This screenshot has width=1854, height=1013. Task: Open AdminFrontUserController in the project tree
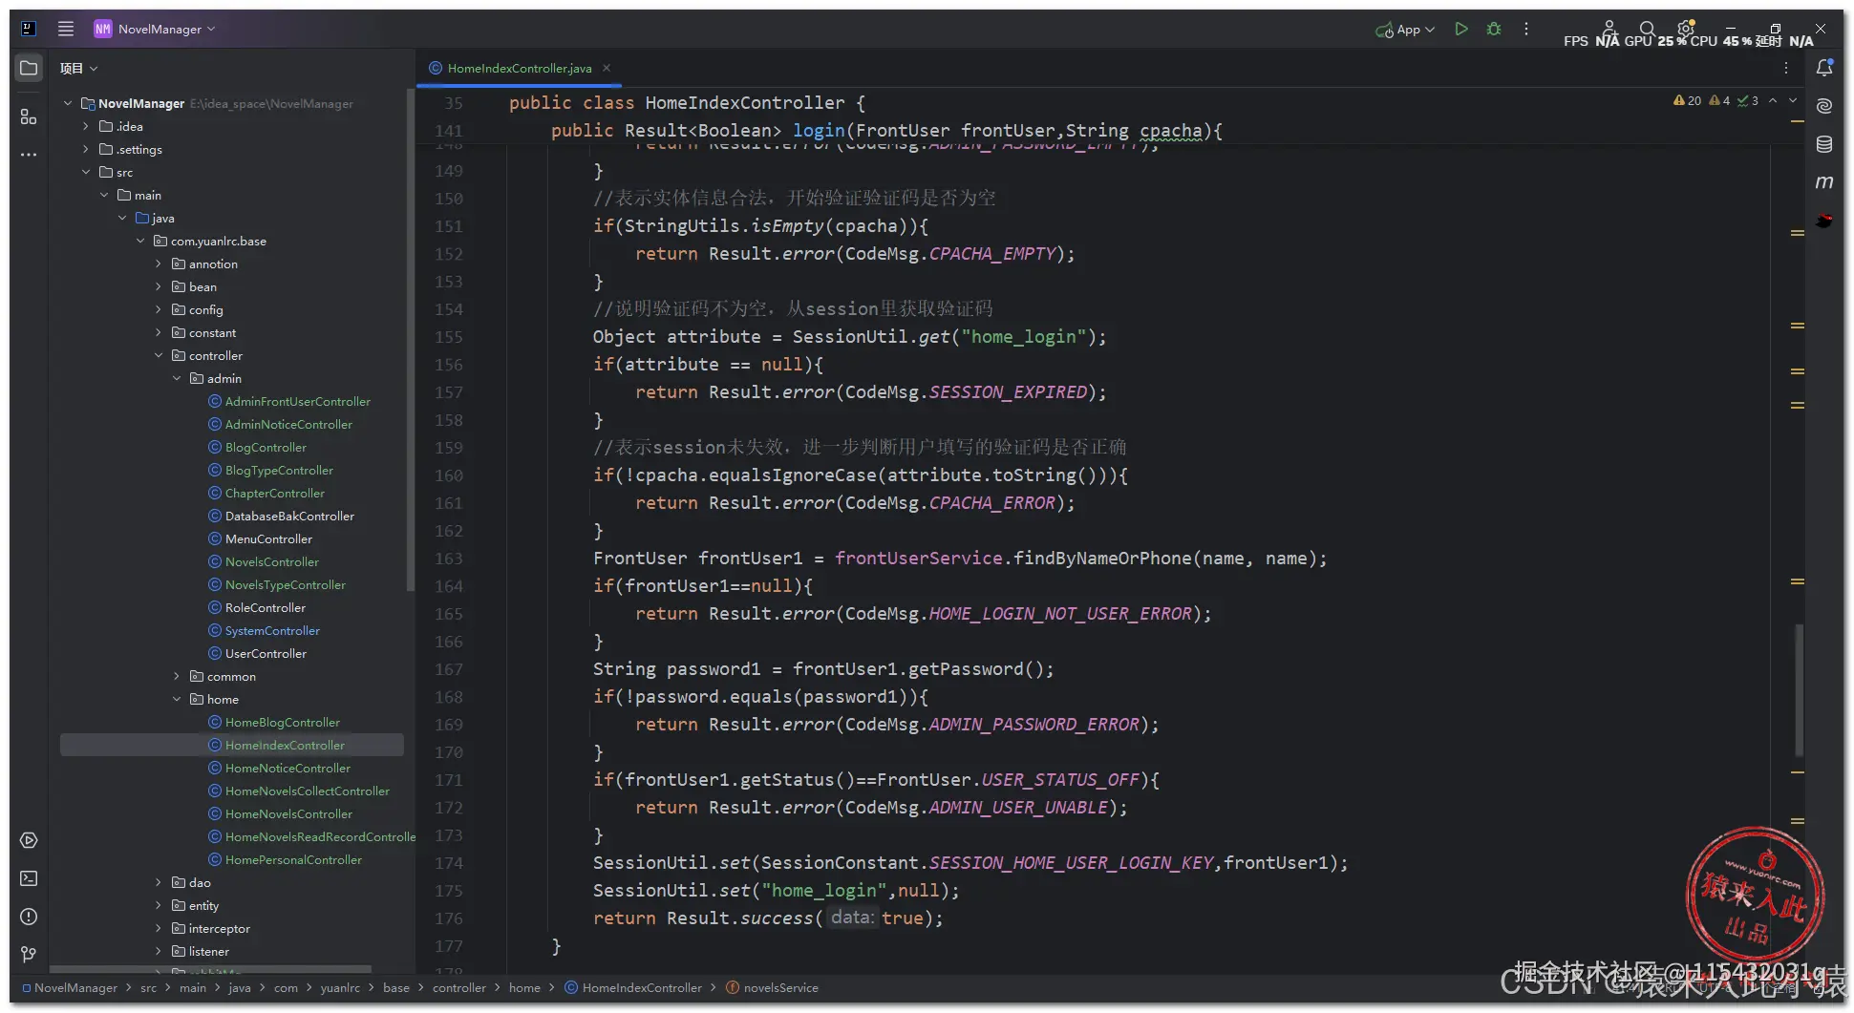tap(298, 401)
